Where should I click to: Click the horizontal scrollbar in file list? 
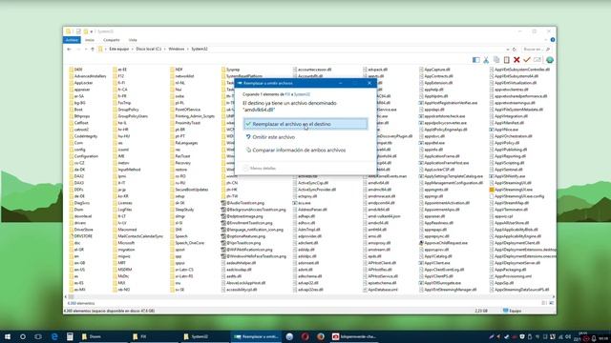[309, 296]
